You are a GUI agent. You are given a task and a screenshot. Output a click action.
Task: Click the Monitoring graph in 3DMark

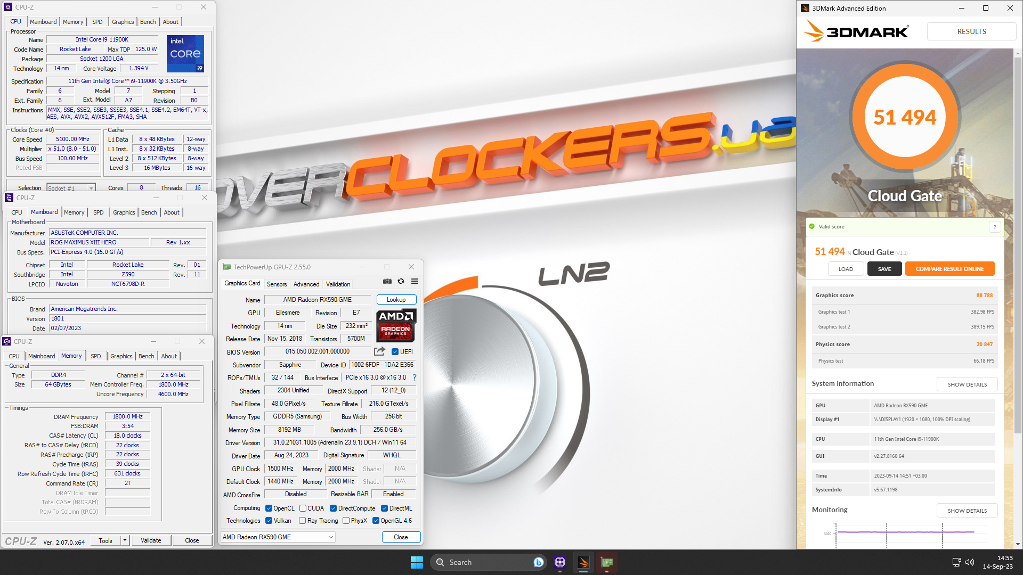point(904,535)
